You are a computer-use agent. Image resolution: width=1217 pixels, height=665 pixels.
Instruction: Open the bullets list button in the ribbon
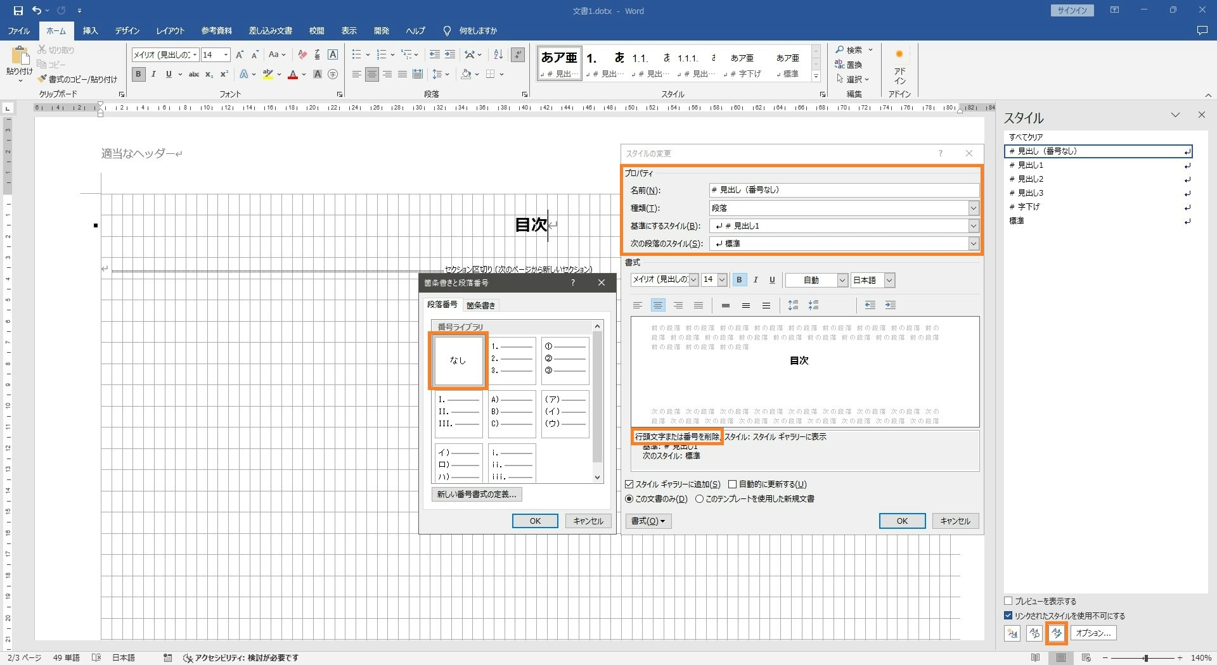coord(357,55)
